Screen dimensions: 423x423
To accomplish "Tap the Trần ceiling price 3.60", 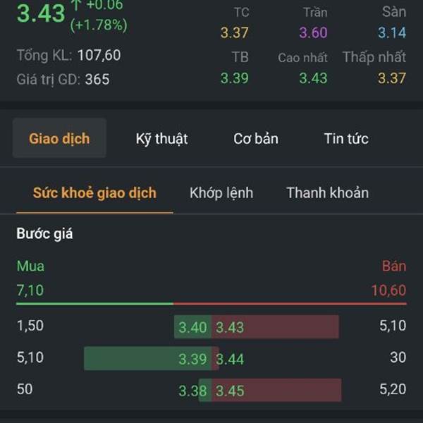I will coord(313,32).
